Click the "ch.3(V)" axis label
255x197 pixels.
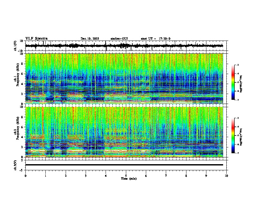(x=15, y=165)
